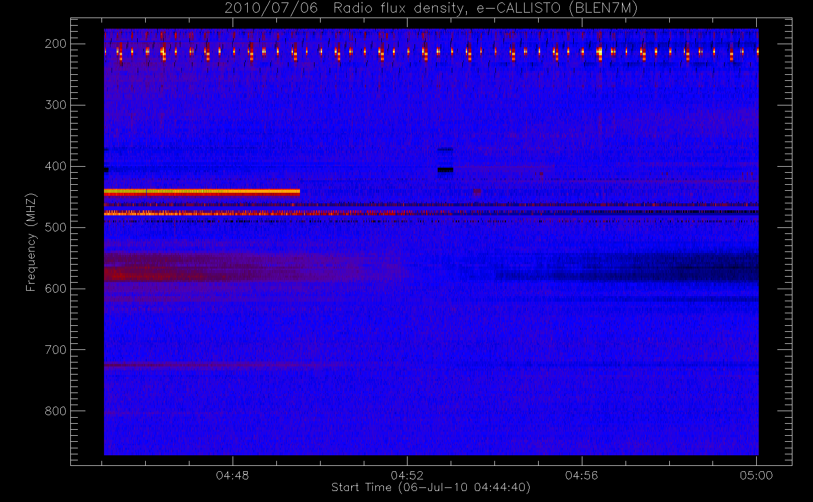Click the bright yellow band near 440 MHz
The image size is (813, 502).
point(202,191)
